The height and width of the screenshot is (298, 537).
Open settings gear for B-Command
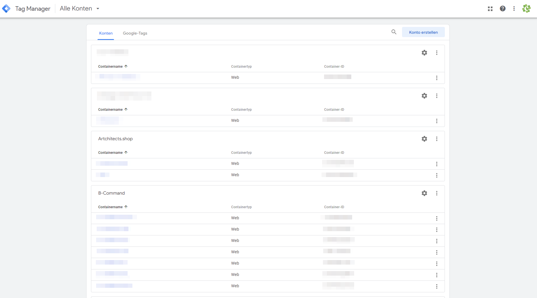pos(424,193)
